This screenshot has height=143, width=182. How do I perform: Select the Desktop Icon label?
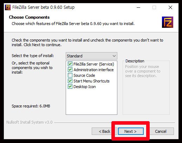(85, 87)
